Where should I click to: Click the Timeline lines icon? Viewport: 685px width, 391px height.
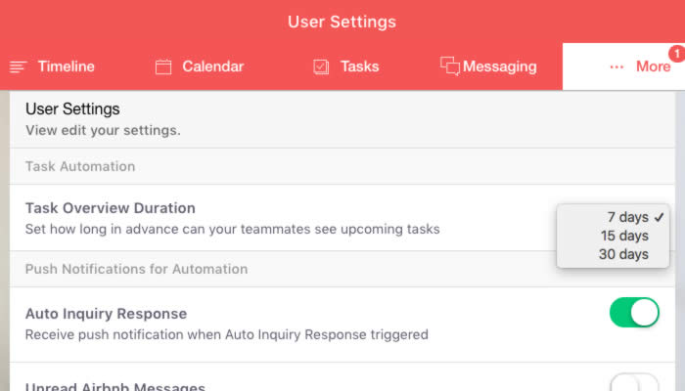pyautogui.click(x=18, y=66)
